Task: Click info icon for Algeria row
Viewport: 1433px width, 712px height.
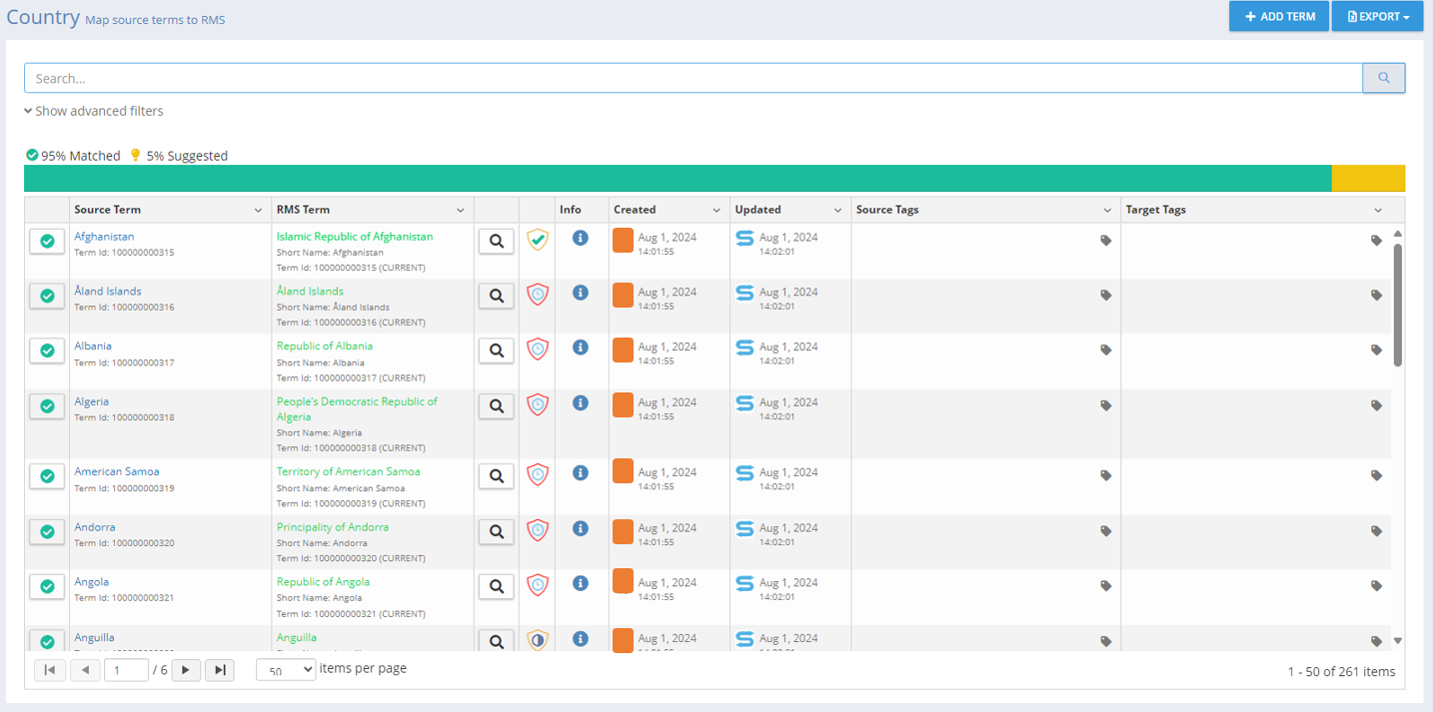Action: click(580, 403)
